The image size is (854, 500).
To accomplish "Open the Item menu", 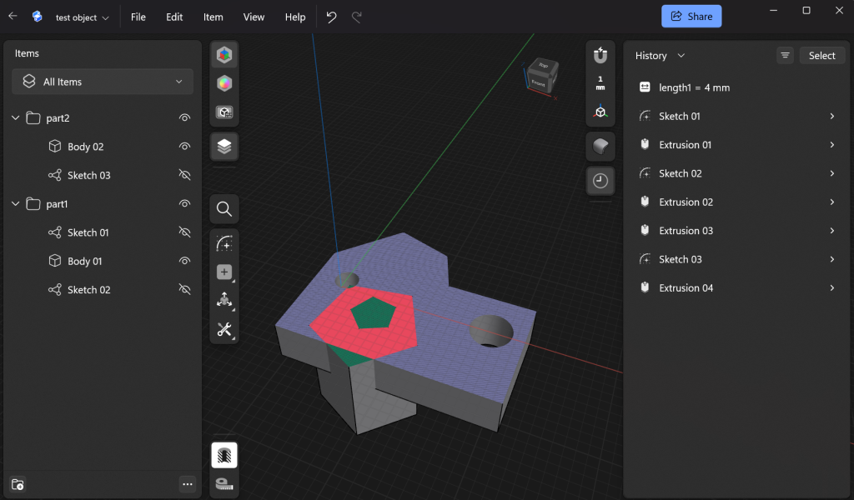I will click(213, 17).
